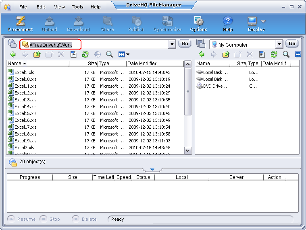Screen dimensions: 306x230
Task: Select Excel15.xls in the remote list
Action: (x=25, y=113)
